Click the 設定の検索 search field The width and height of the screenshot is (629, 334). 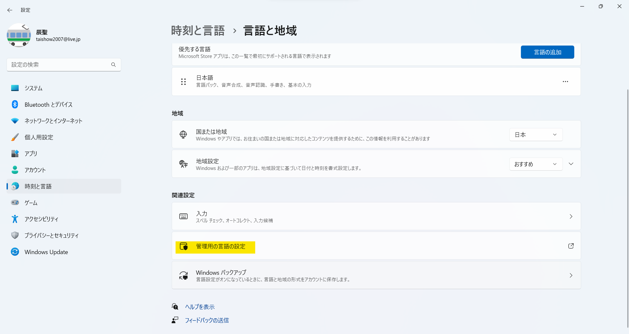tap(64, 65)
